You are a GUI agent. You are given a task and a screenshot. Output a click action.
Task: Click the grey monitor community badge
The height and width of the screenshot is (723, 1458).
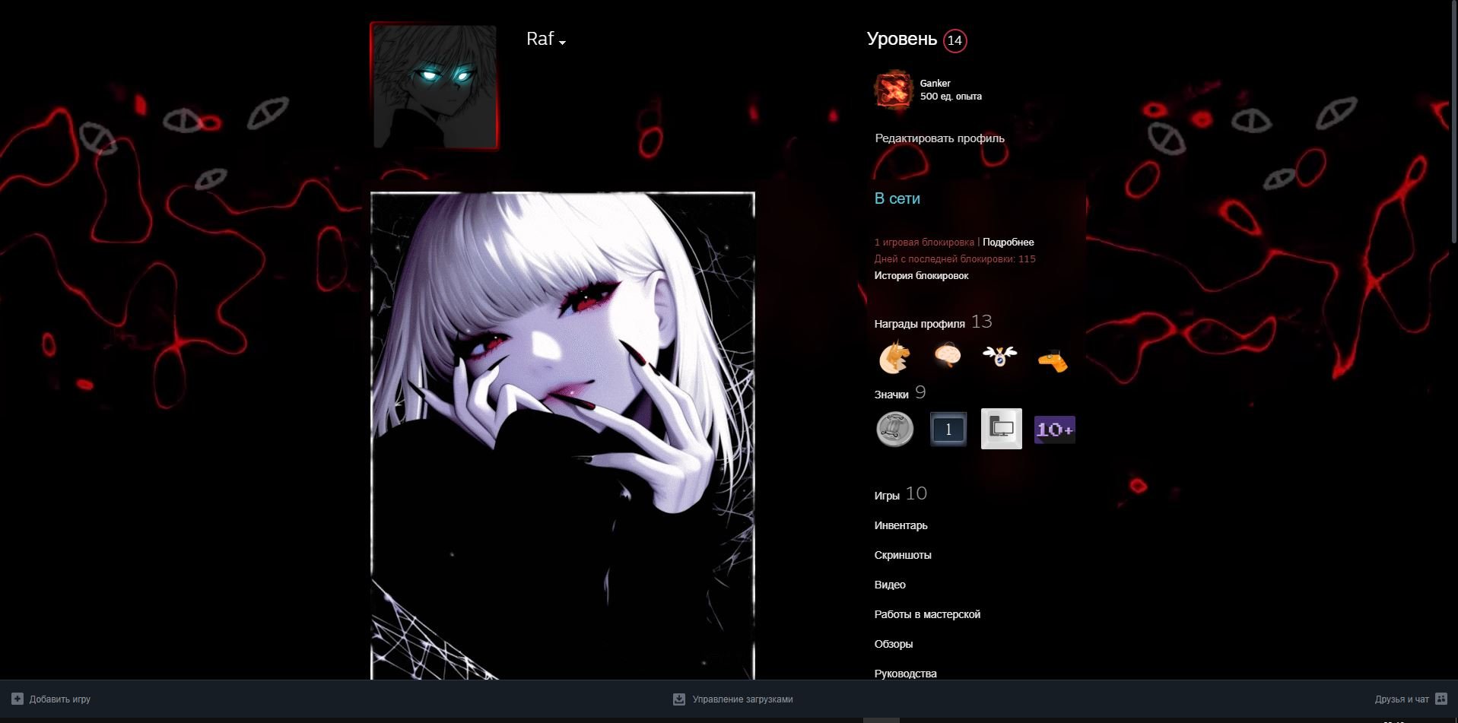coord(1002,429)
